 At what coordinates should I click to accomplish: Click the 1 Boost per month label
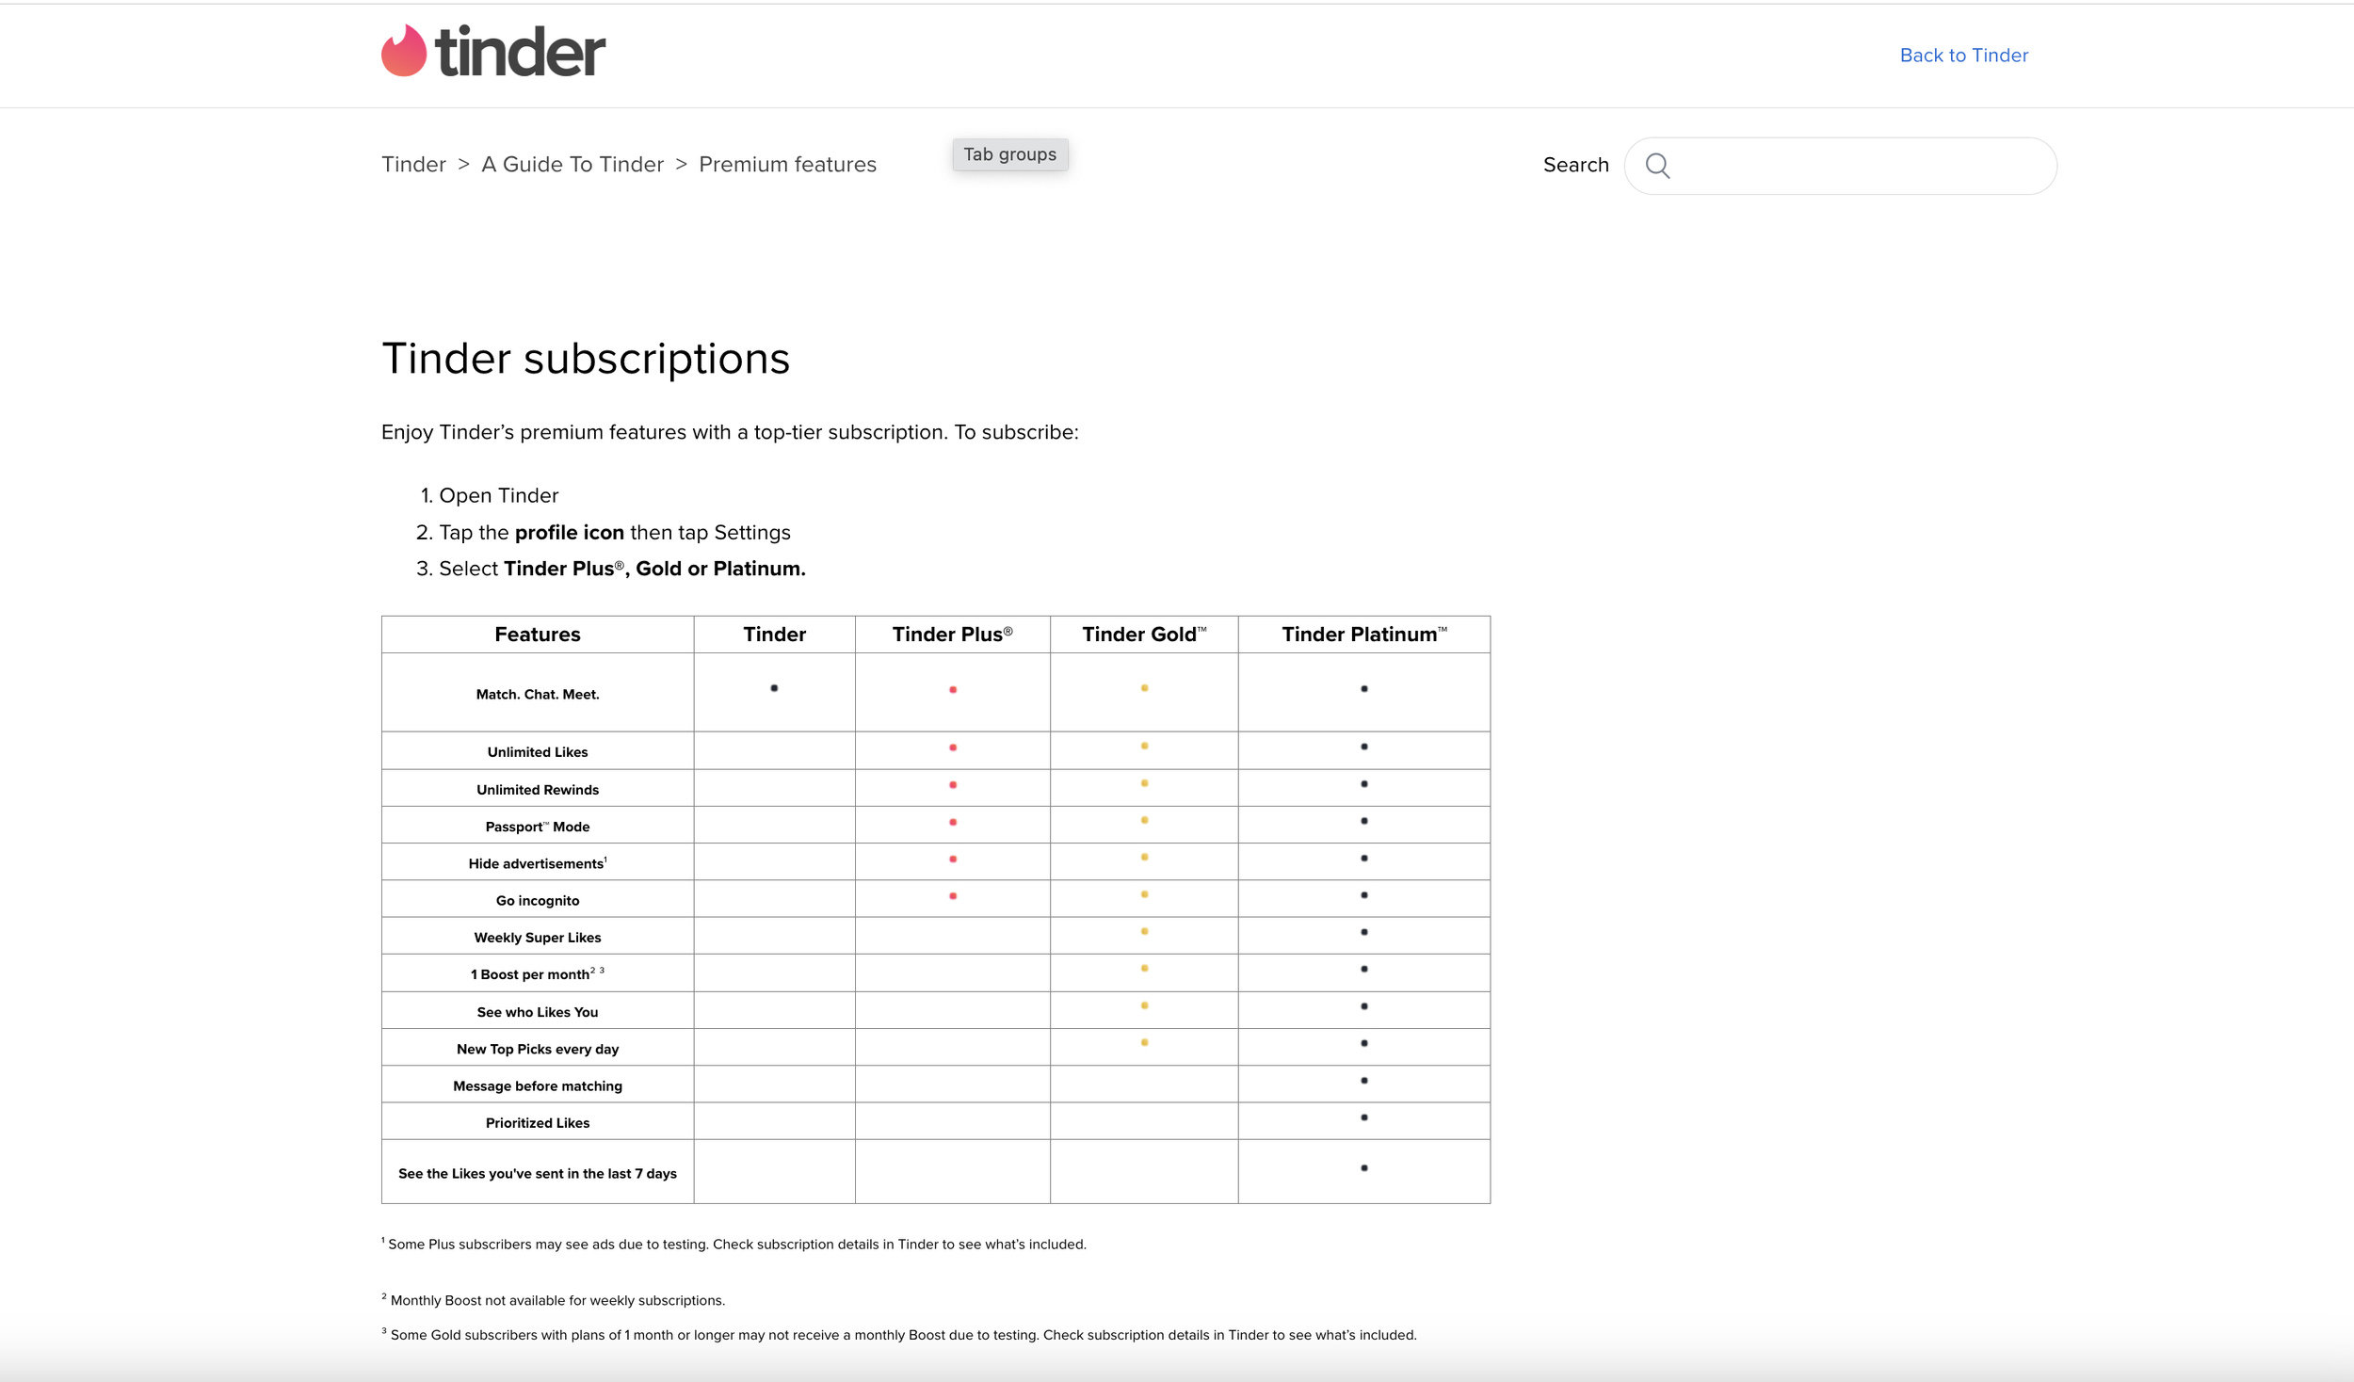click(x=538, y=974)
